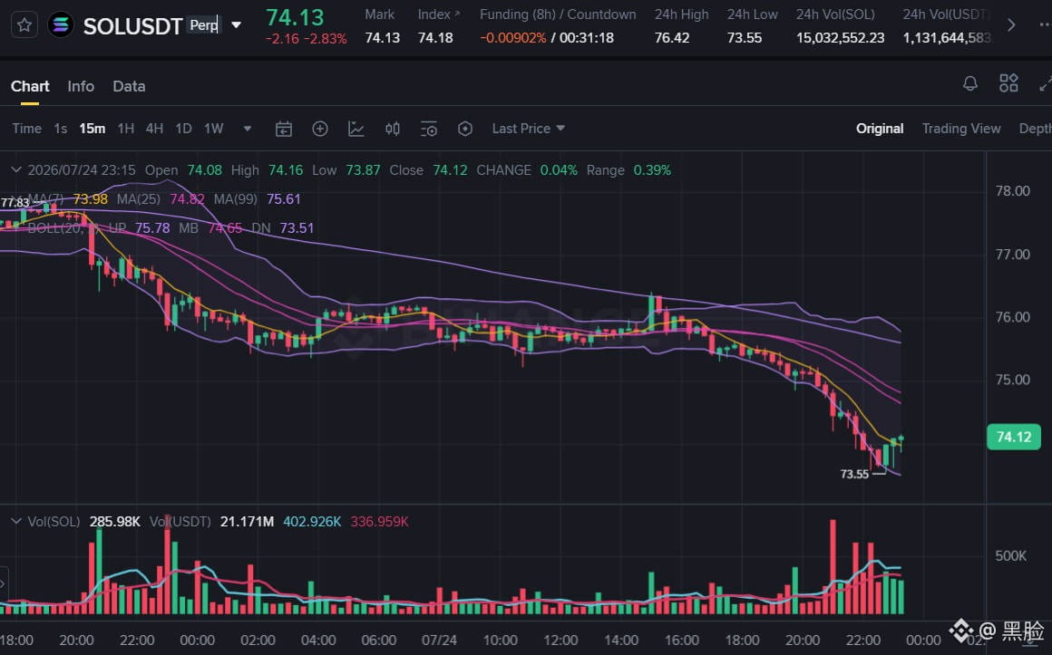Screen dimensions: 1052x655
Task: Click the 77.83 high price marker
Action: pyautogui.click(x=15, y=202)
